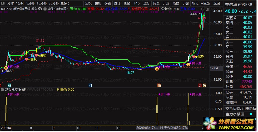Click the 涨 event marker icon
Image resolution: width=258 pixels, height=132 pixels.
tap(200, 85)
